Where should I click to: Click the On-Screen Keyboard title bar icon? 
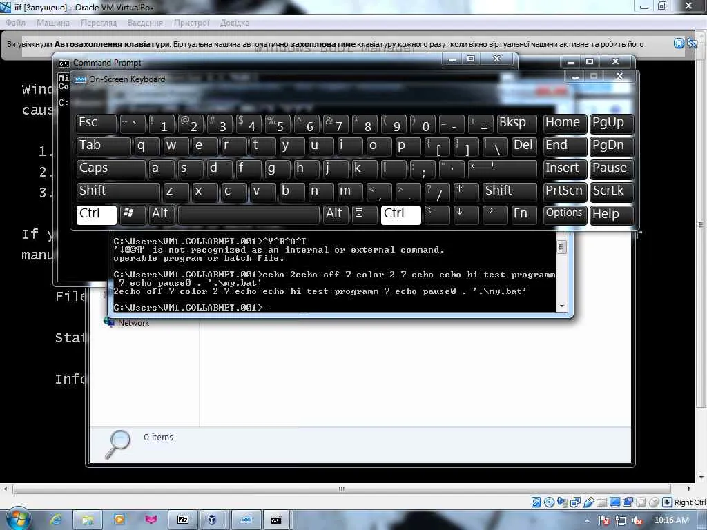tap(80, 80)
